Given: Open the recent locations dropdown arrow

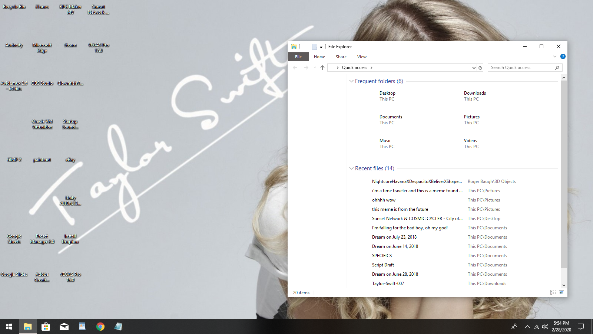Looking at the screenshot, I should coord(315,68).
